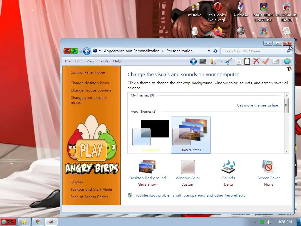This screenshot has height=226, width=301.
Task: Click the envelope toolbar icon
Action: click(x=275, y=61)
